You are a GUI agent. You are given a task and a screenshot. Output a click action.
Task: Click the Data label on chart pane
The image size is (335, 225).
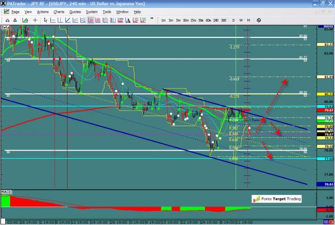(x=5, y=27)
